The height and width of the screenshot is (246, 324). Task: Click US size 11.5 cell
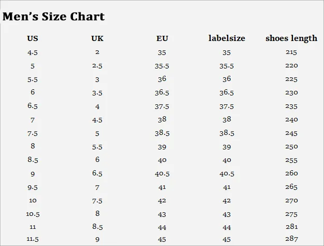click(x=33, y=239)
